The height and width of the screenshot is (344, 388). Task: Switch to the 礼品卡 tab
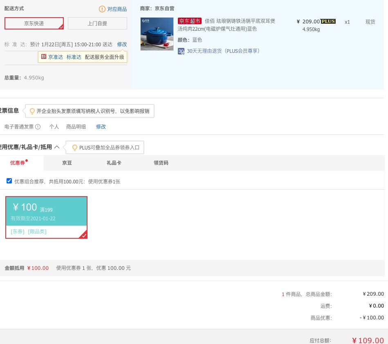pyautogui.click(x=114, y=163)
